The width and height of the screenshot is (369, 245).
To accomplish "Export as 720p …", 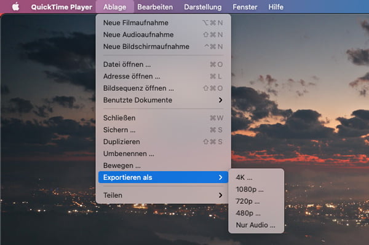I will click(256, 201).
